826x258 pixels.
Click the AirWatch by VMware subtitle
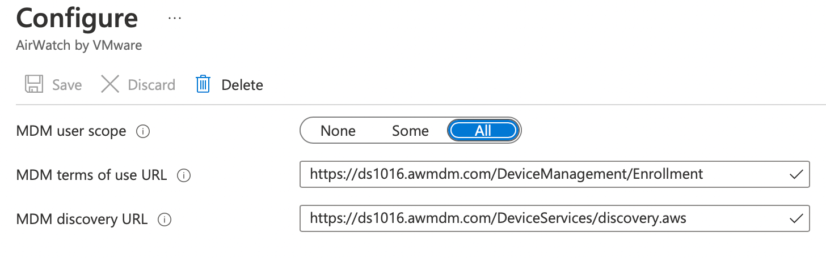79,45
